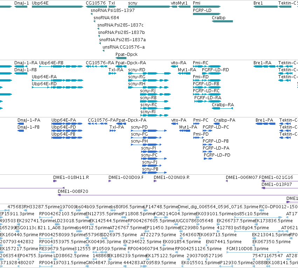Viewport: 298px width, 268px height.
Task: Select the Ubp64E-PD protein label
Action: pyautogui.click(x=64, y=127)
